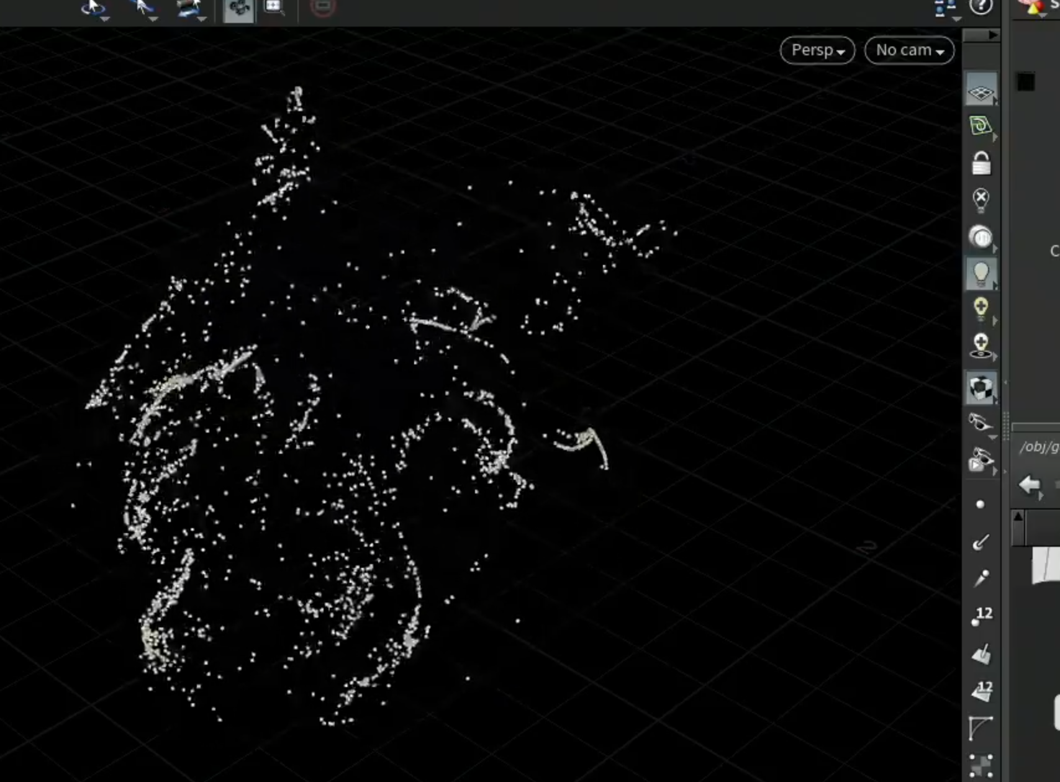Expand the viewport display options menu
1060x782 pixels.
946,9
